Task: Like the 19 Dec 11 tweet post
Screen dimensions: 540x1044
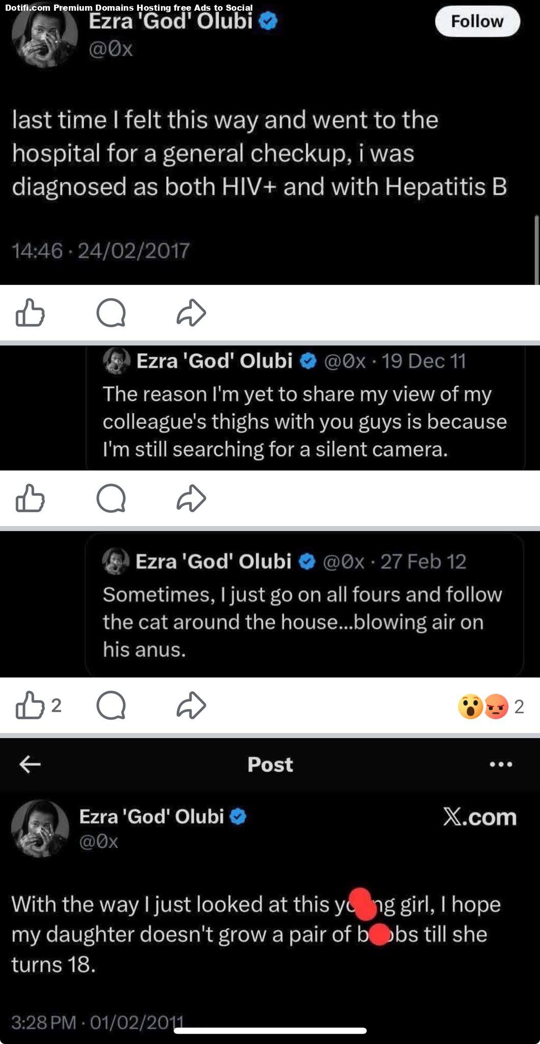Action: [31, 498]
